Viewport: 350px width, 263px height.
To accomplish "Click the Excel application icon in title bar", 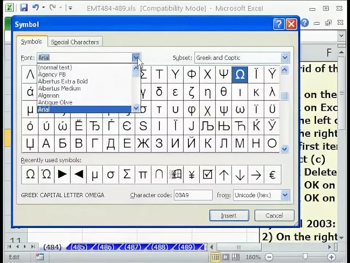I will point(9,8).
